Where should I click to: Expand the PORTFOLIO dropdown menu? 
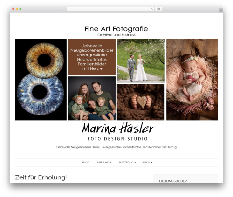click(127, 163)
